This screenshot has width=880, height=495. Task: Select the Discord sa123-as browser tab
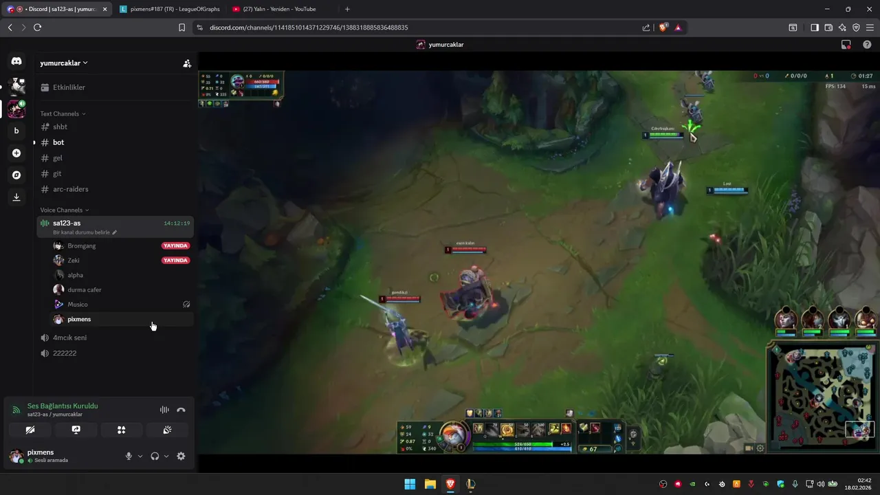pyautogui.click(x=56, y=9)
